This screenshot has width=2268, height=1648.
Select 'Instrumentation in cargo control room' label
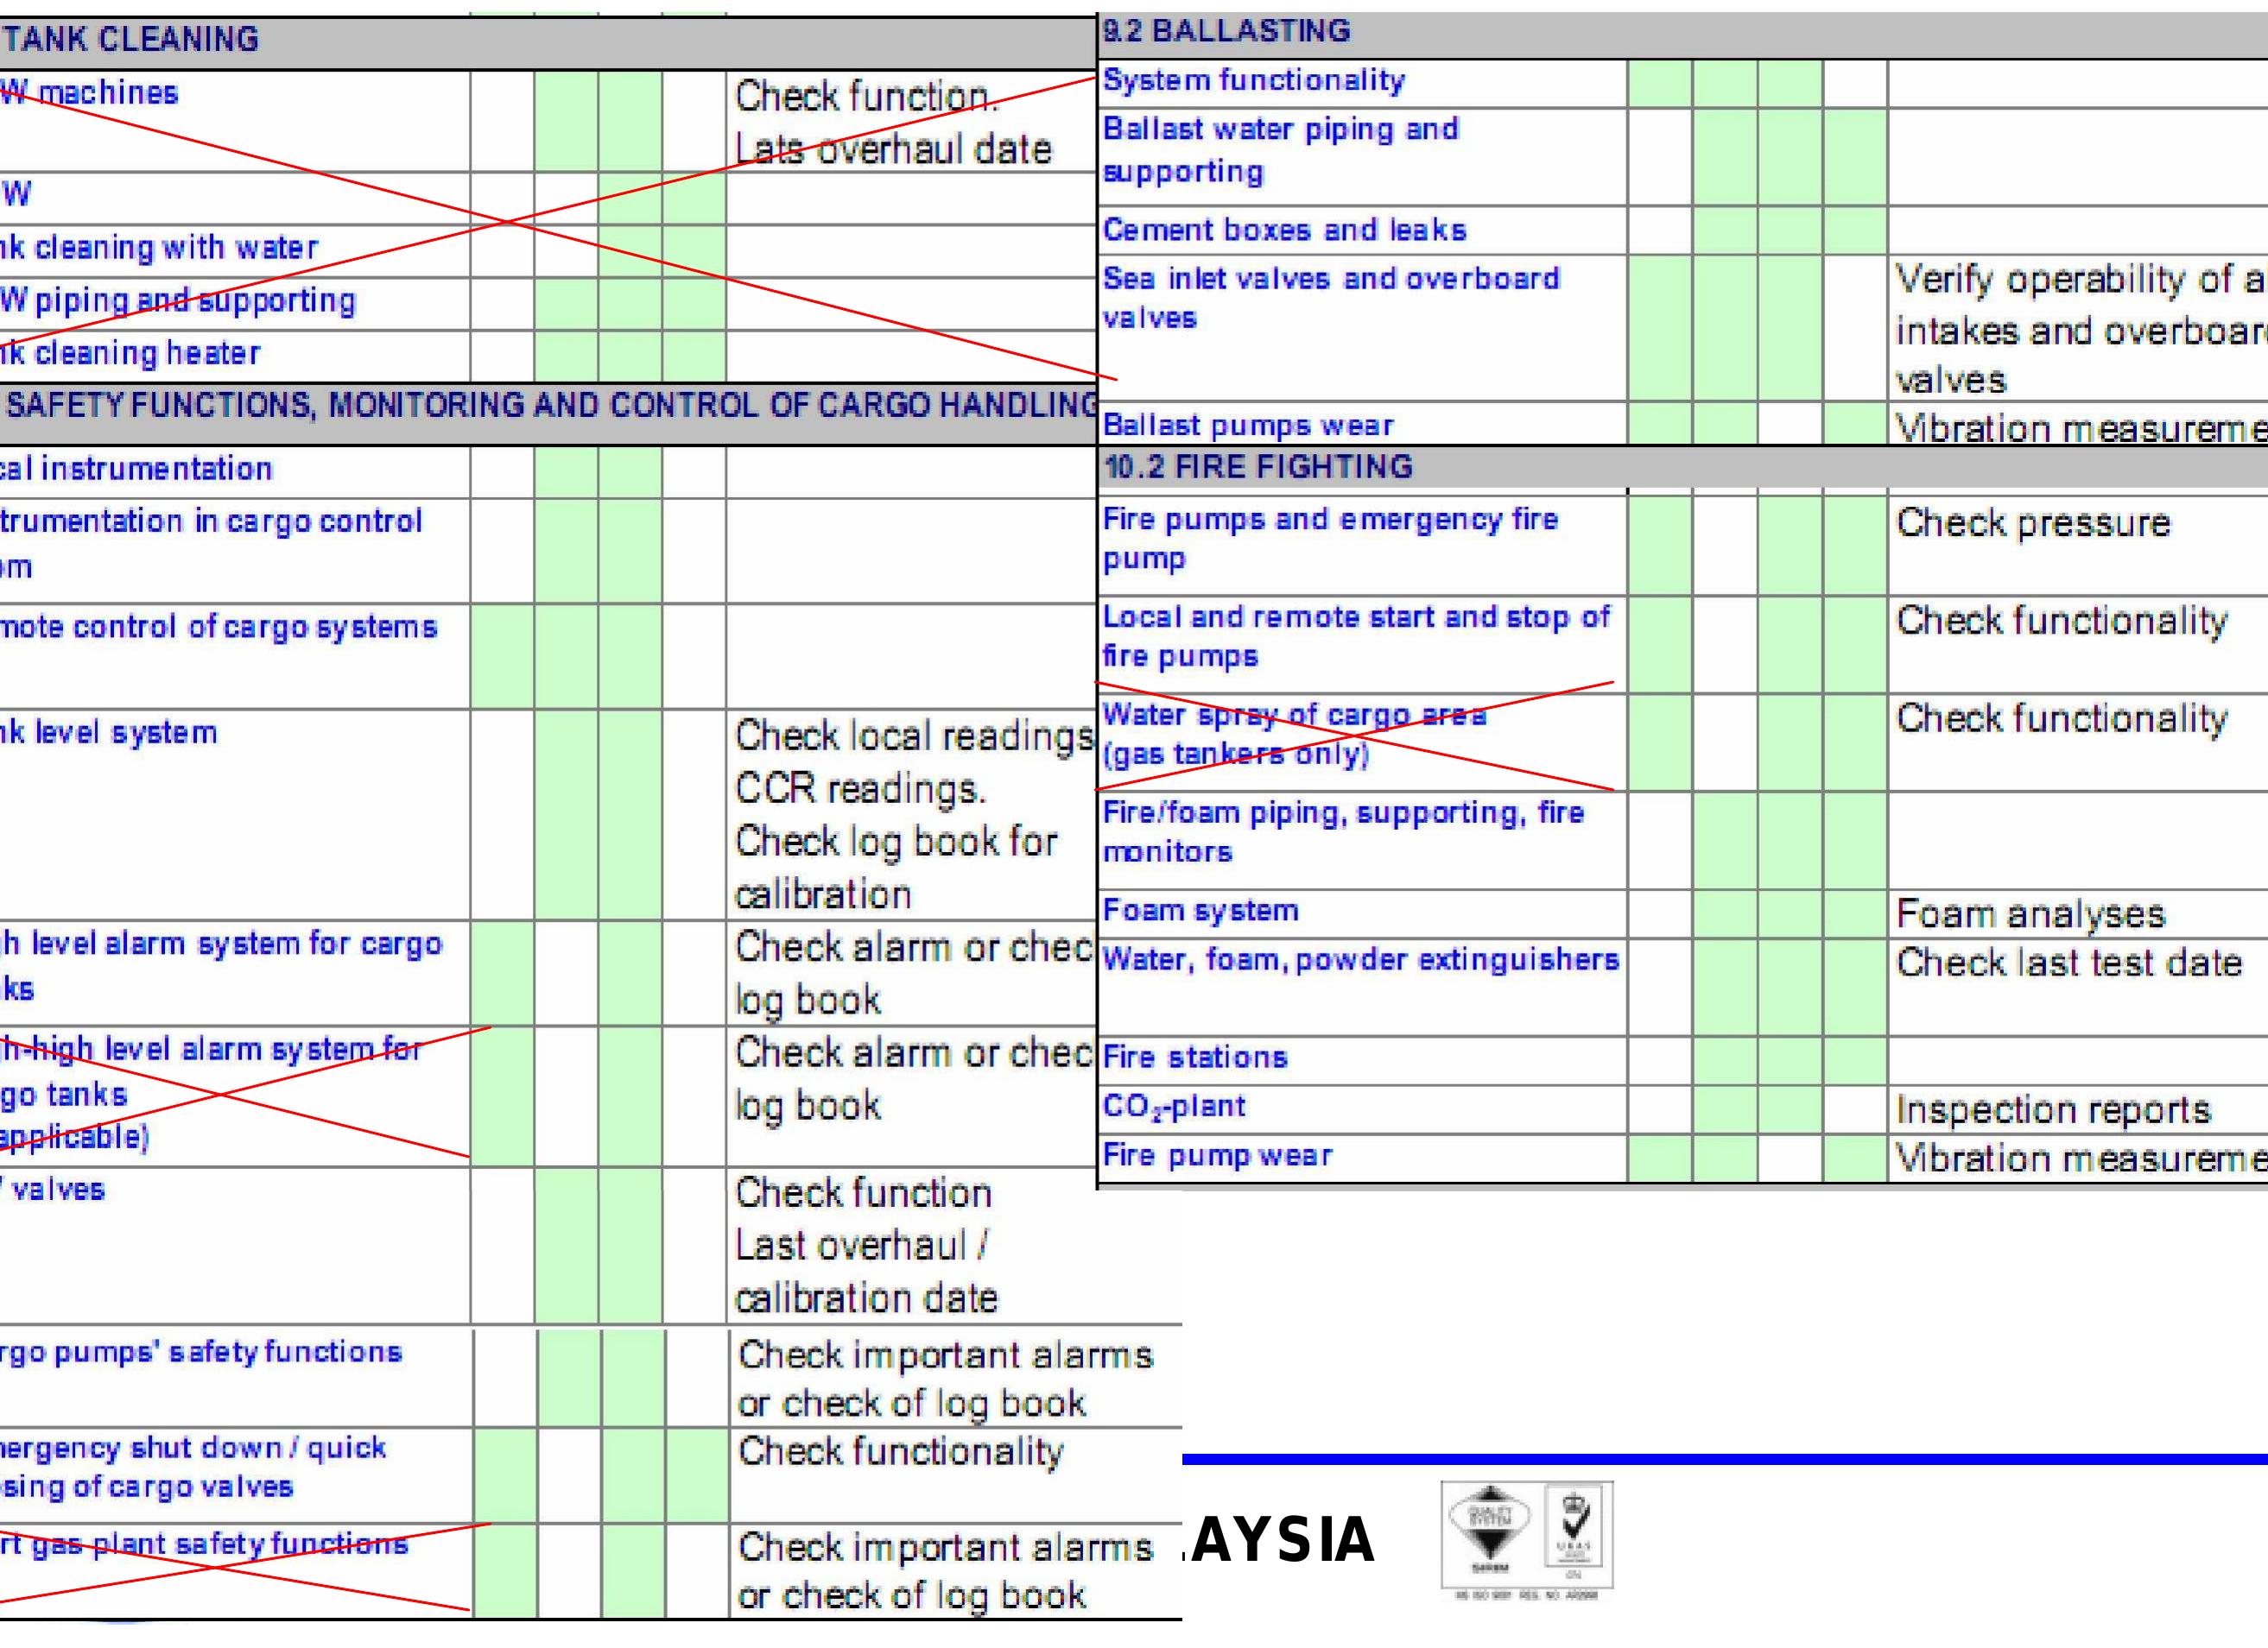click(x=211, y=543)
